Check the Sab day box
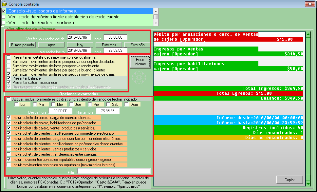This screenshot has height=192, width=317. 108,105
